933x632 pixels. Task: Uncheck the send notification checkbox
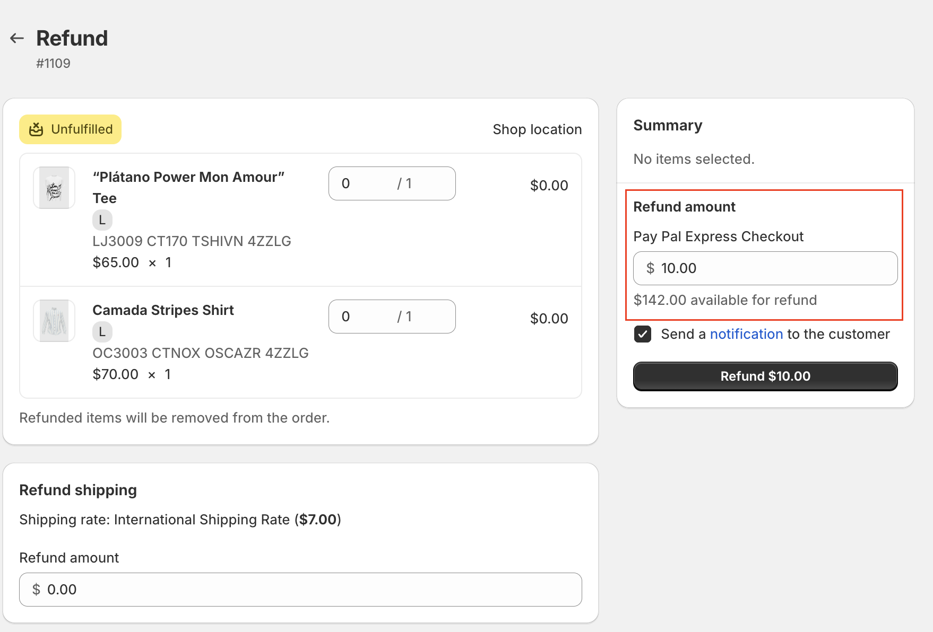click(x=643, y=334)
